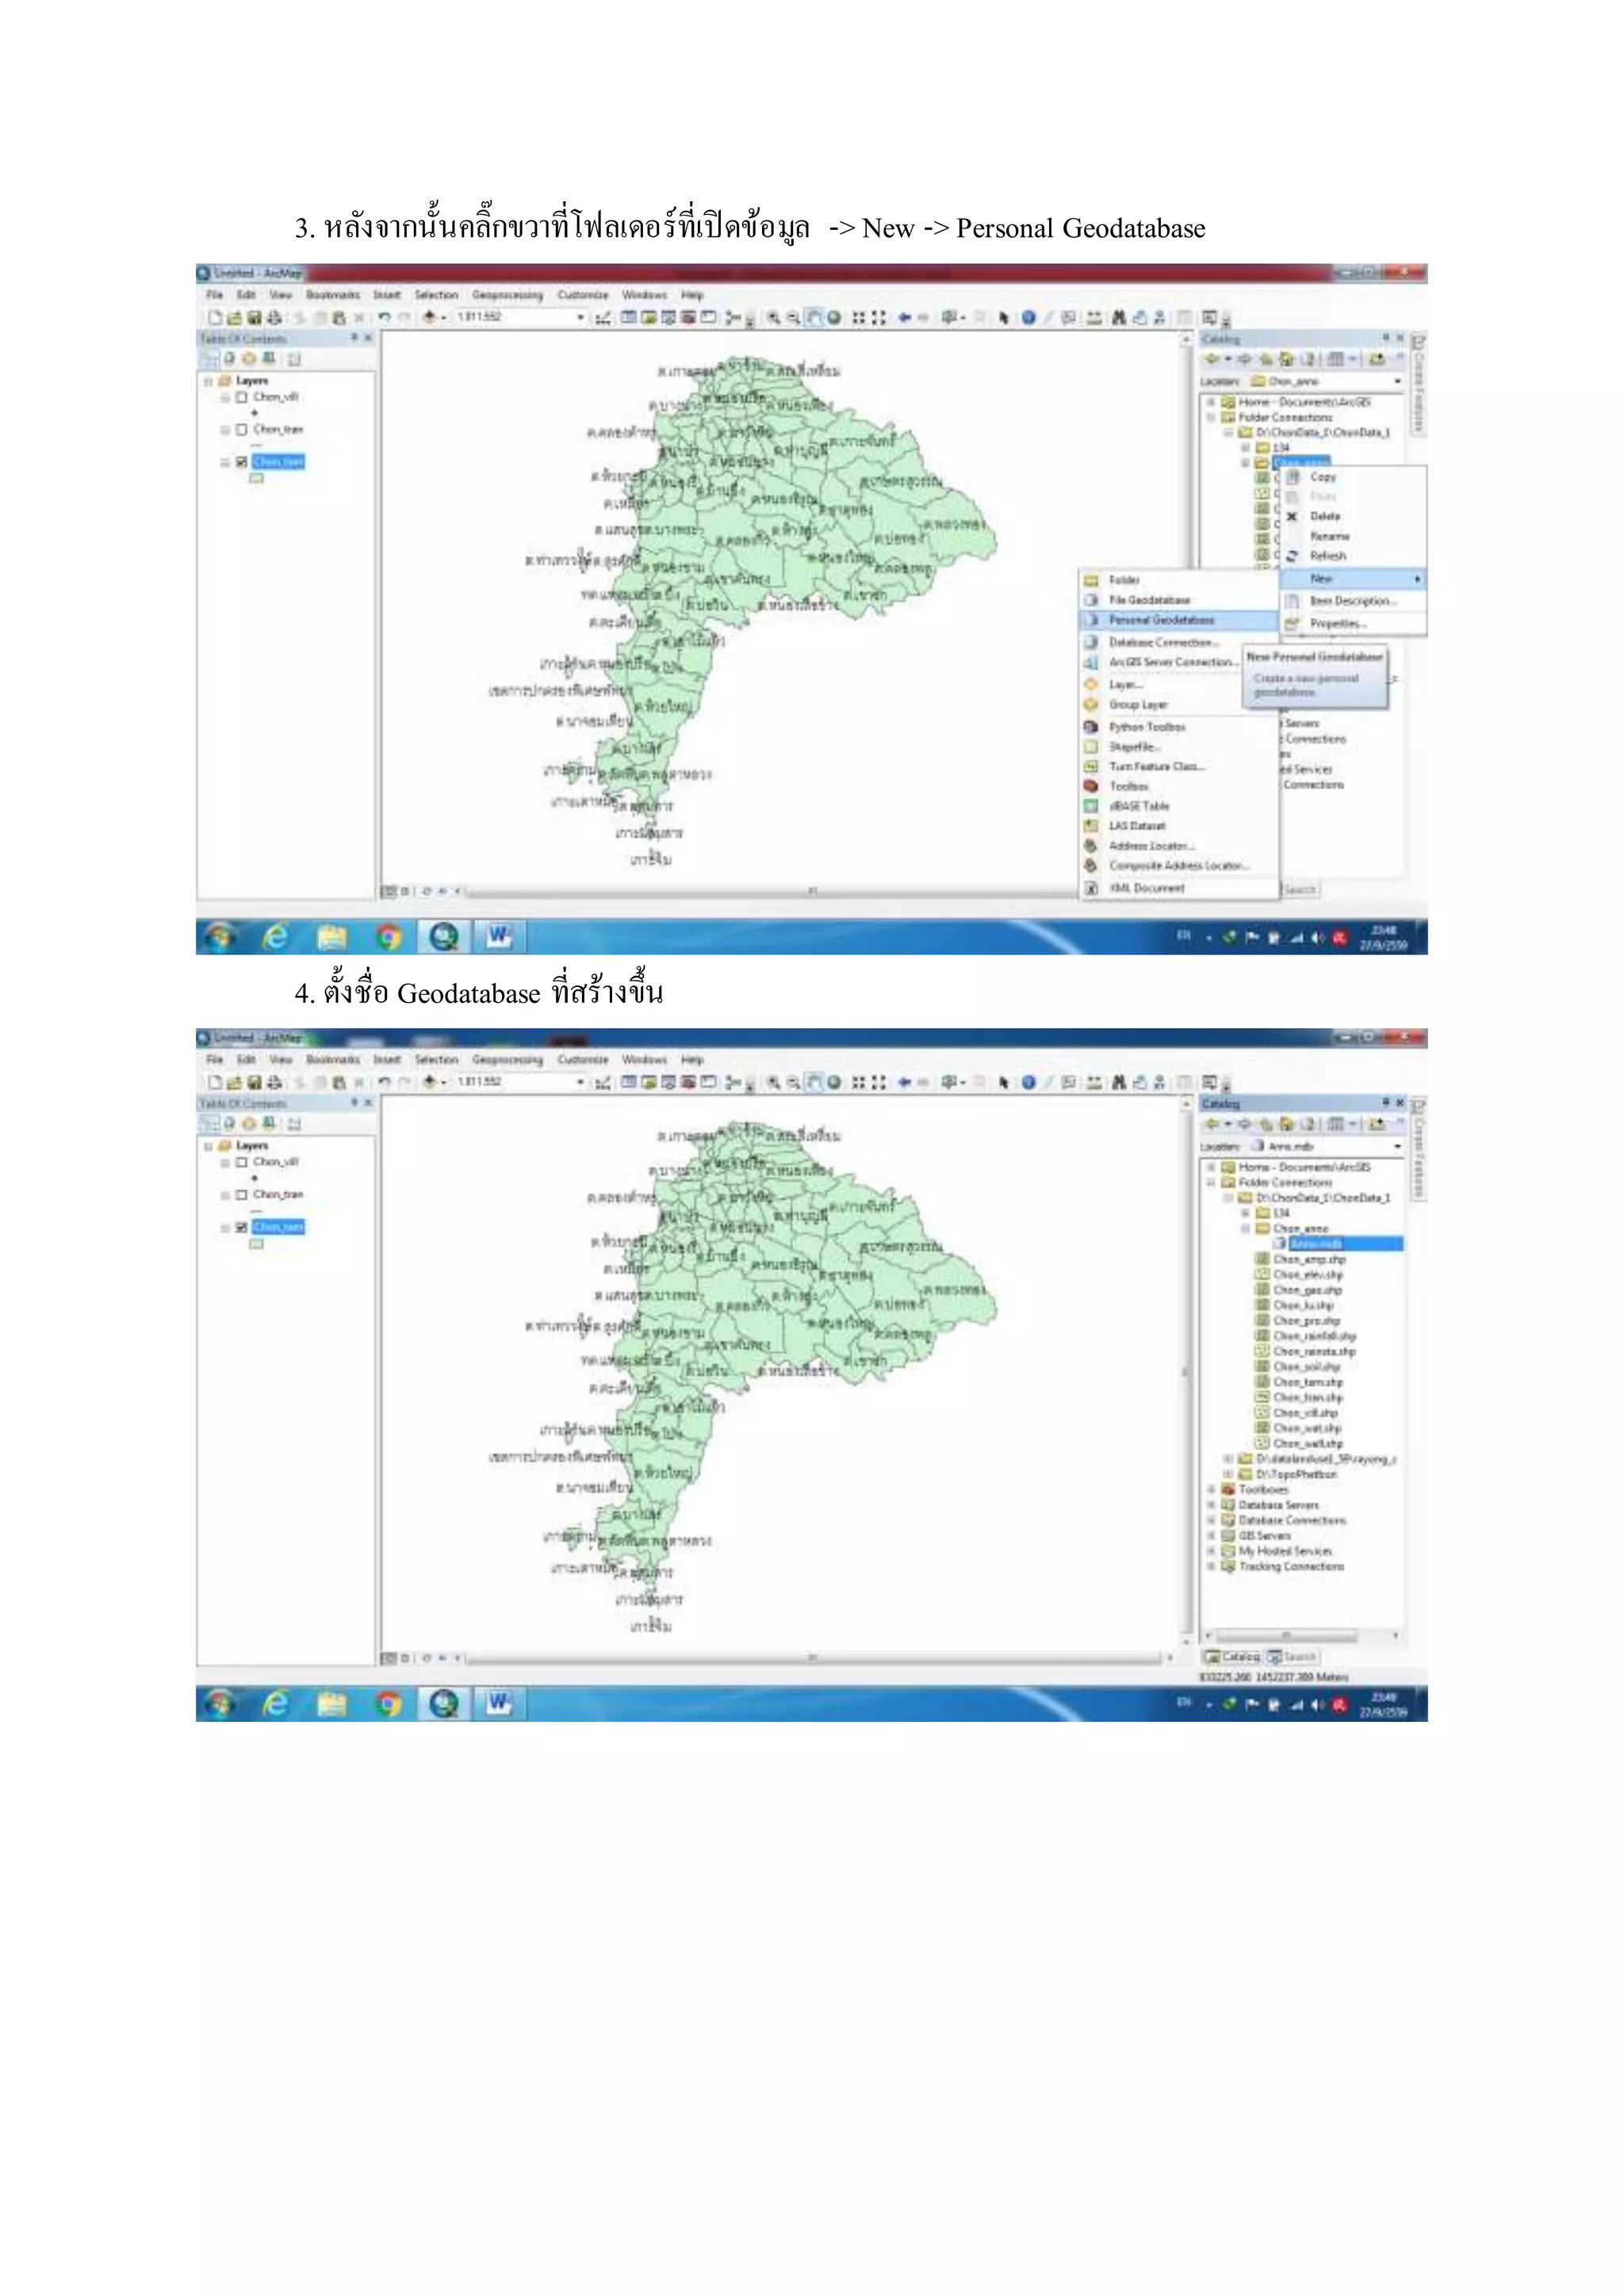
Task: Click Open document icon in step 3 screenshot
Action: point(234,318)
